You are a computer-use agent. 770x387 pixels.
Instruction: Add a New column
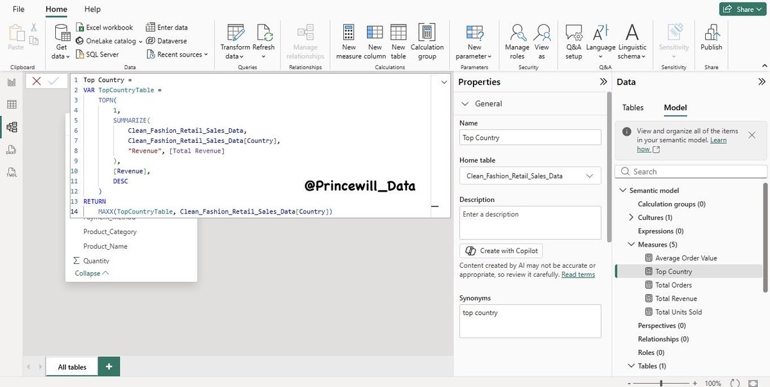click(x=375, y=42)
